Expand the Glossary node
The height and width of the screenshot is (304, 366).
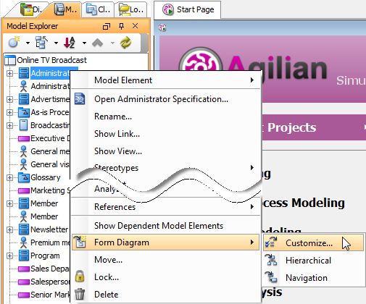tap(9, 177)
